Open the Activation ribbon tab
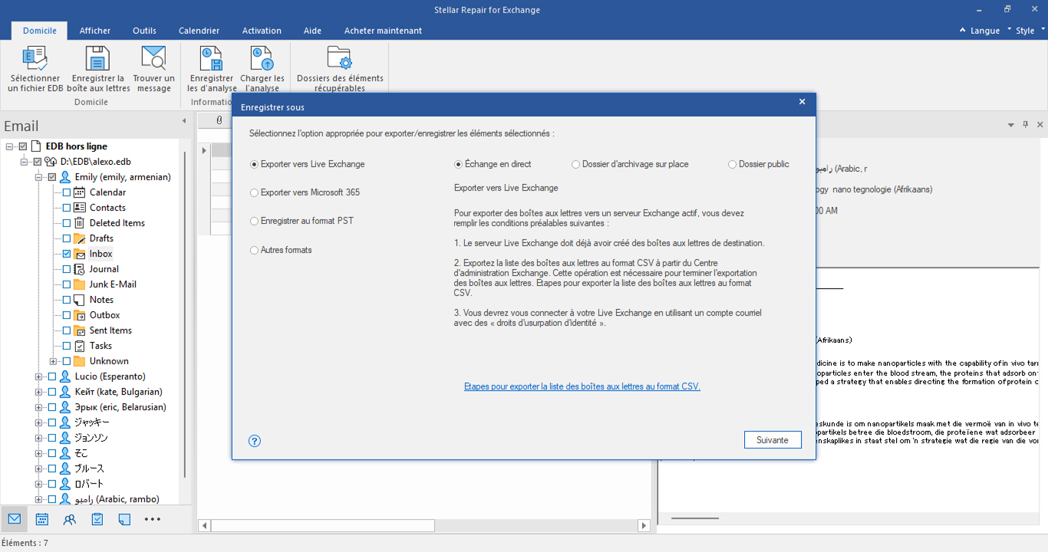 (x=262, y=31)
